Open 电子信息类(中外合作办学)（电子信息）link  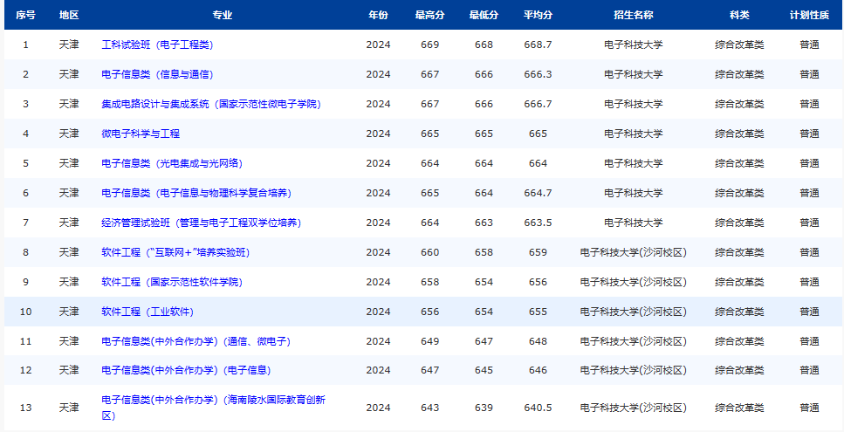click(x=186, y=370)
